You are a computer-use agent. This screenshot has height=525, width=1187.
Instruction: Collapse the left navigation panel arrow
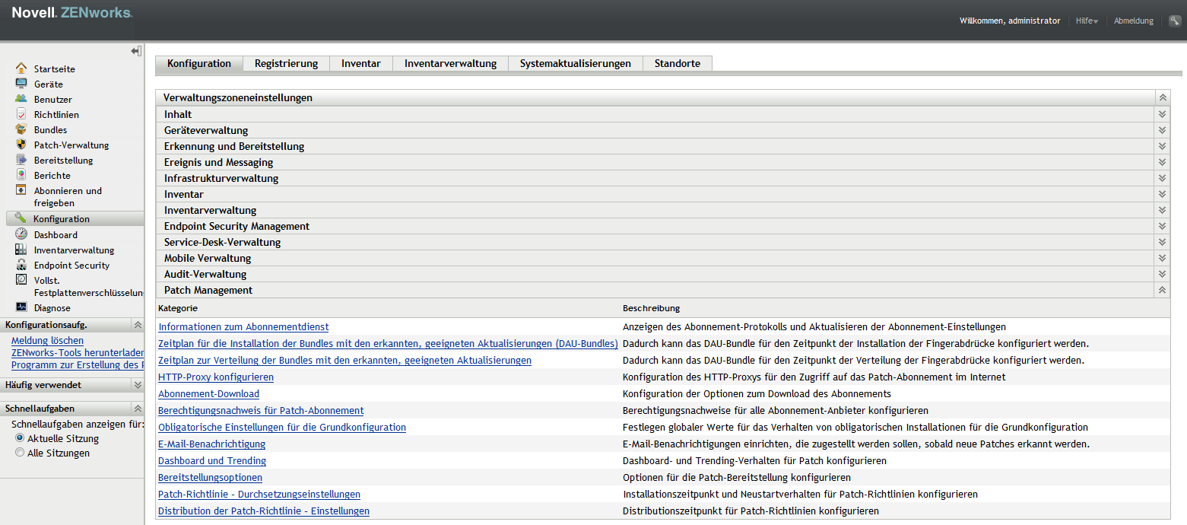136,51
